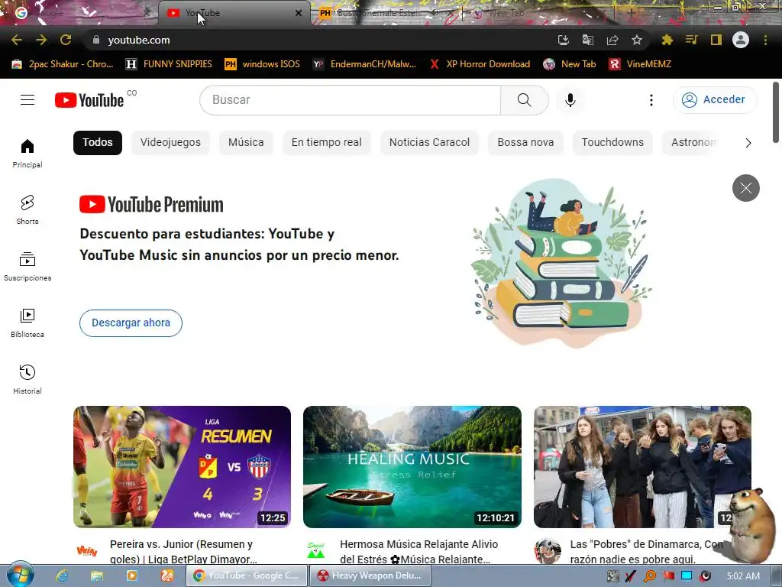The width and height of the screenshot is (782, 587).
Task: Open Historial in sidebar
Action: (x=27, y=379)
